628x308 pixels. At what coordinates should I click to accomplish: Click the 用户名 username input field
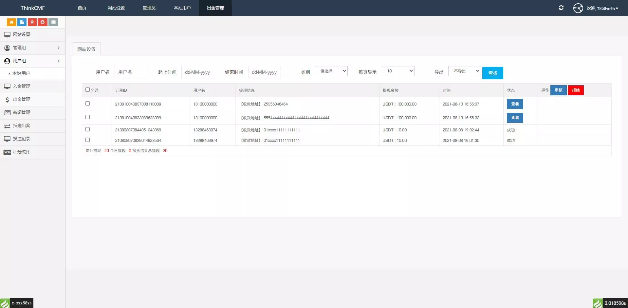pos(131,72)
